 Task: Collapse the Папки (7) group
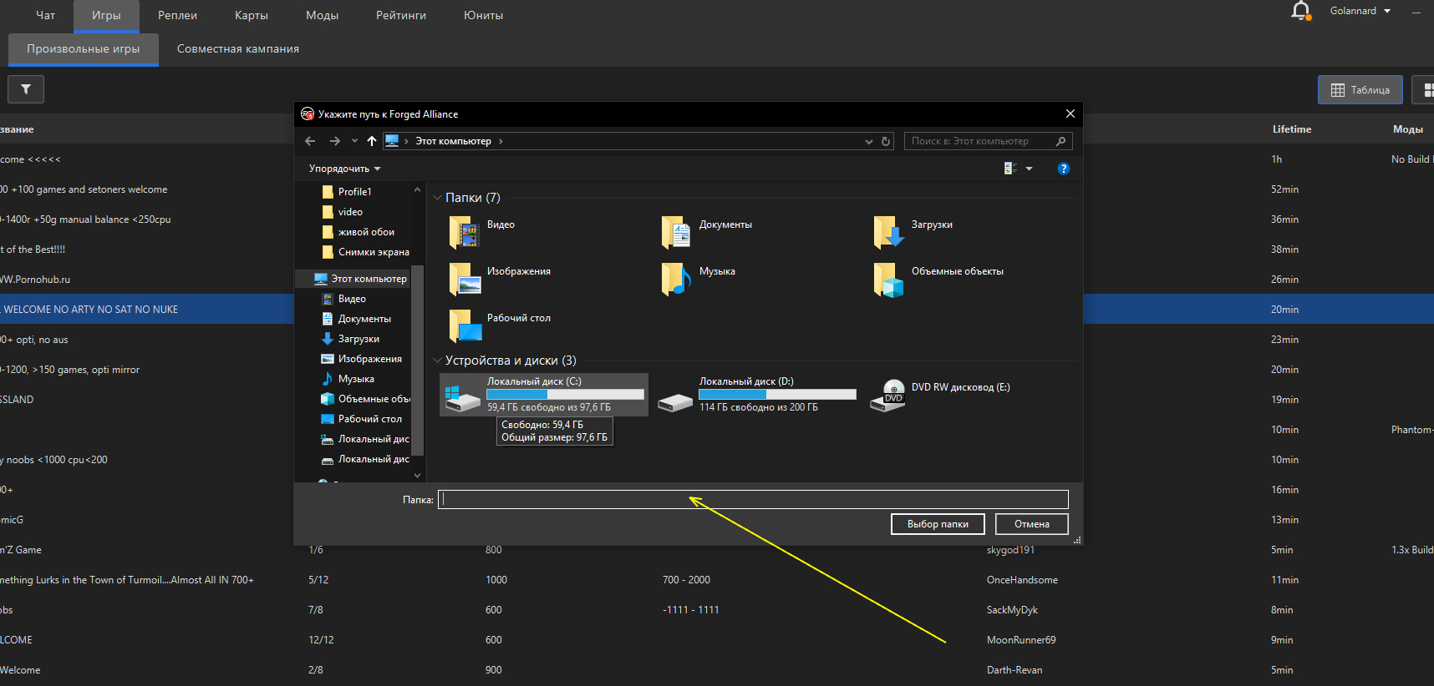click(x=437, y=198)
